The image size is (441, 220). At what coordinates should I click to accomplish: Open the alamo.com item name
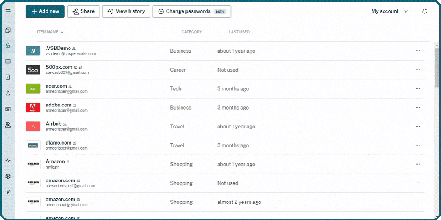(x=59, y=143)
